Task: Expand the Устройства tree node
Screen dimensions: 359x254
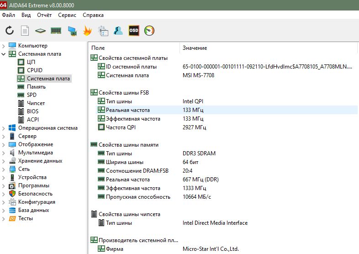Action: 4,178
